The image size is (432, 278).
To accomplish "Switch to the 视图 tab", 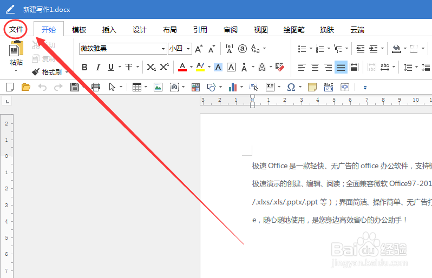I will coord(260,30).
